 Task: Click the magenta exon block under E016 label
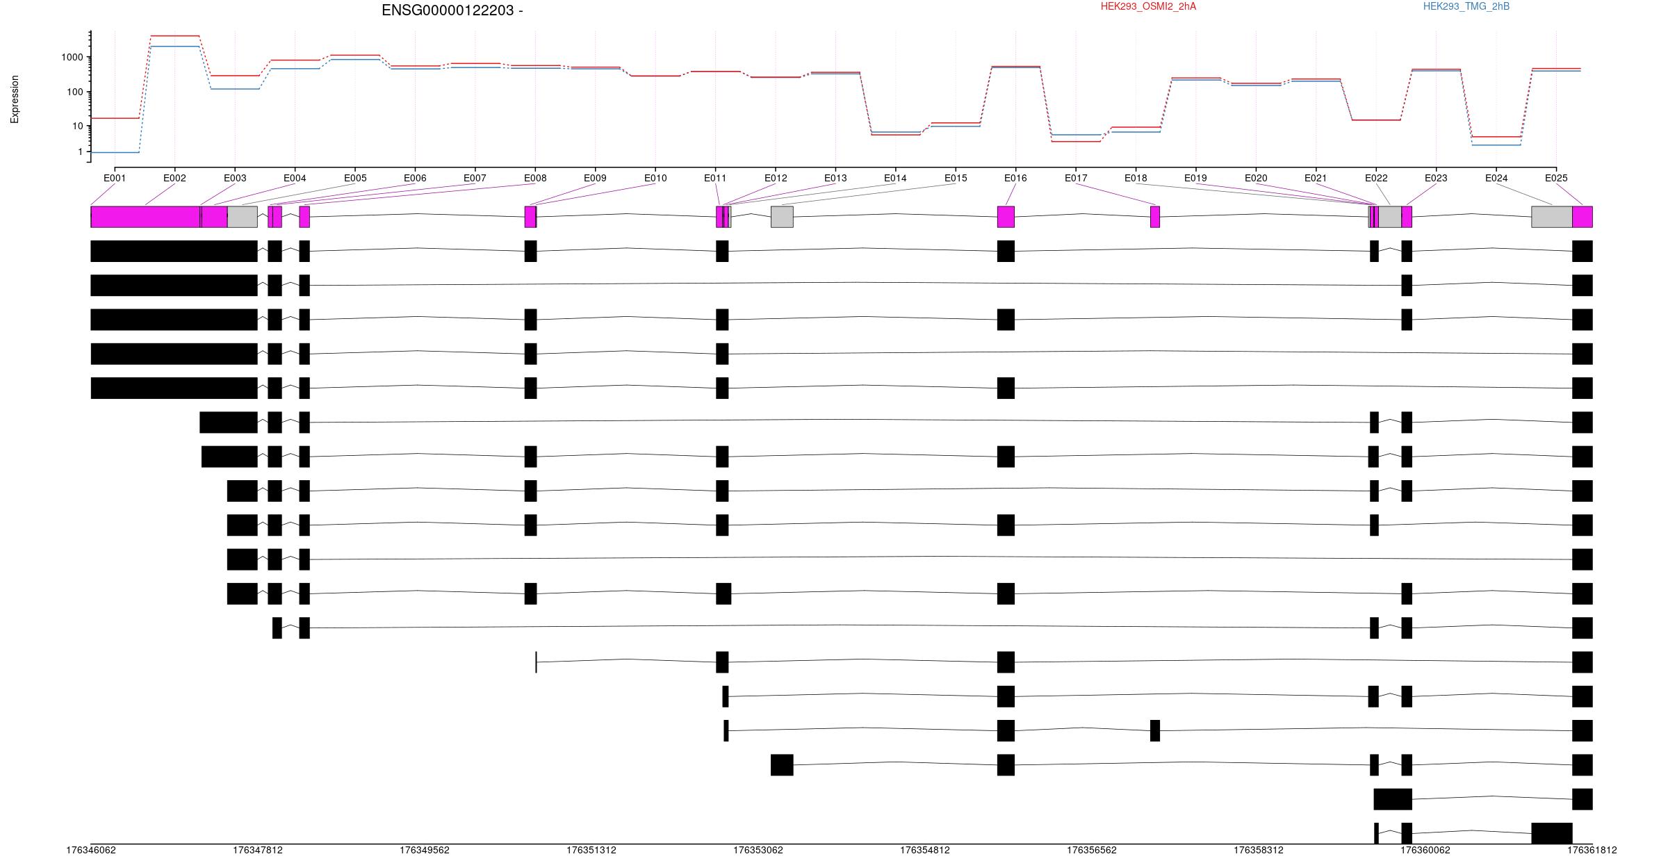pyautogui.click(x=1006, y=217)
